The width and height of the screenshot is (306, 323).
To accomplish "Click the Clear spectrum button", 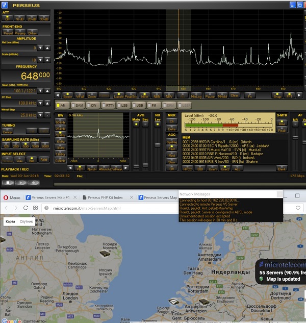I will tap(234, 95).
